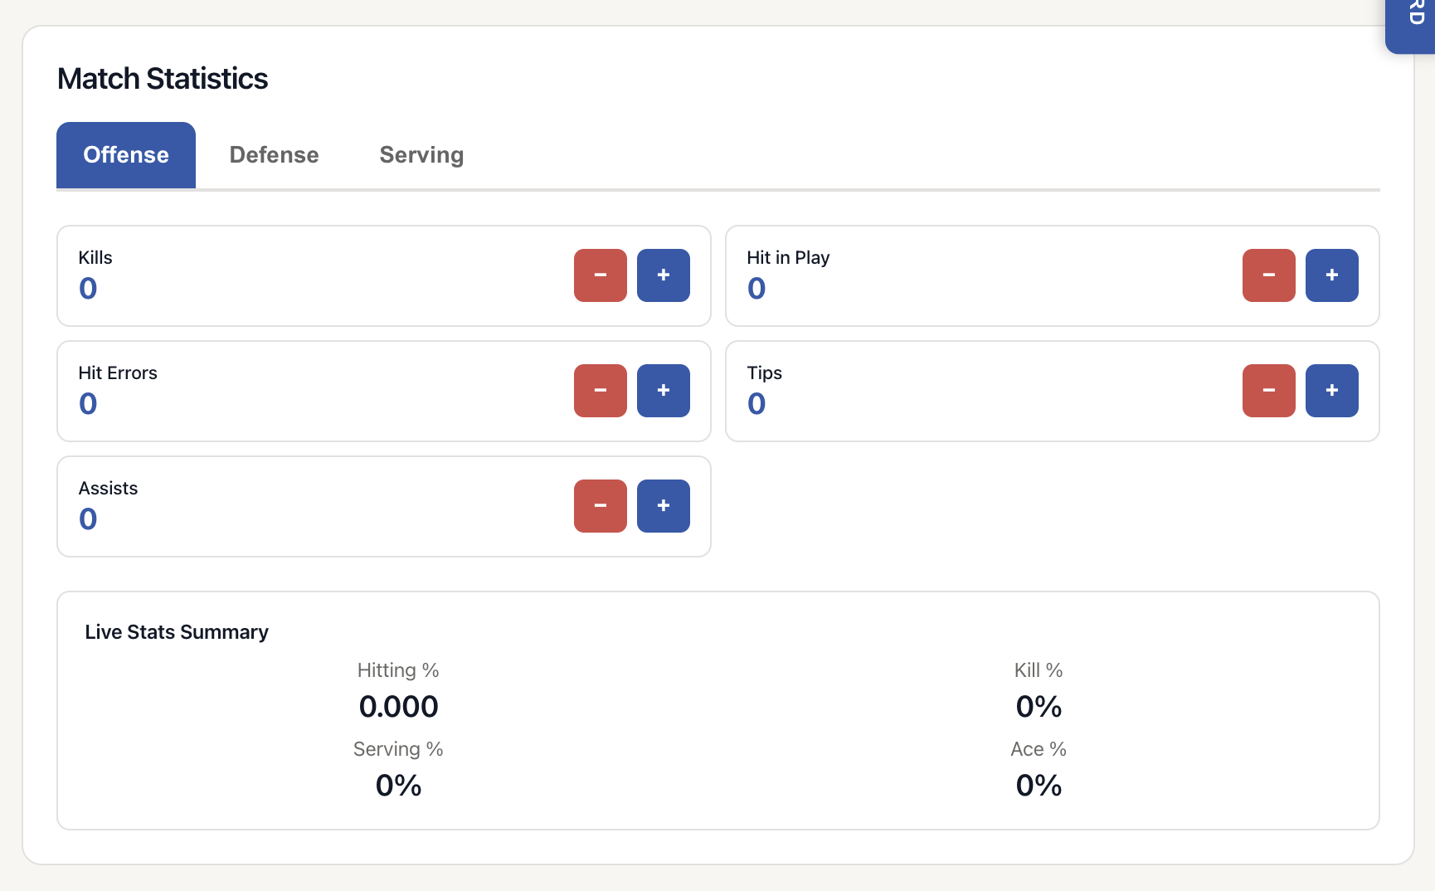Add one to Hit in Play

(x=1331, y=275)
